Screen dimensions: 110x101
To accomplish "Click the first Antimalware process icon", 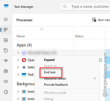I will click(x=24, y=92).
